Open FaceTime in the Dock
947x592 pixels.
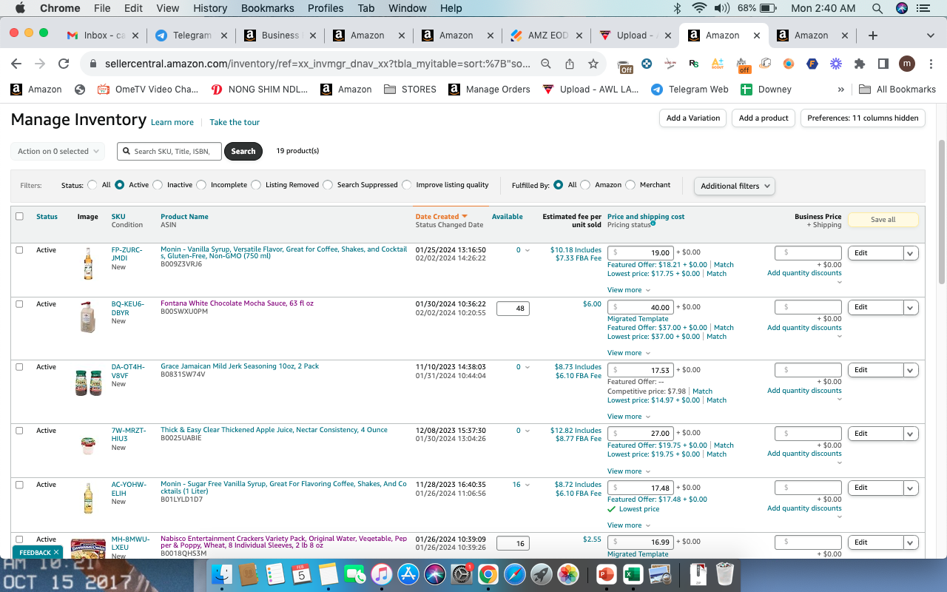[355, 573]
